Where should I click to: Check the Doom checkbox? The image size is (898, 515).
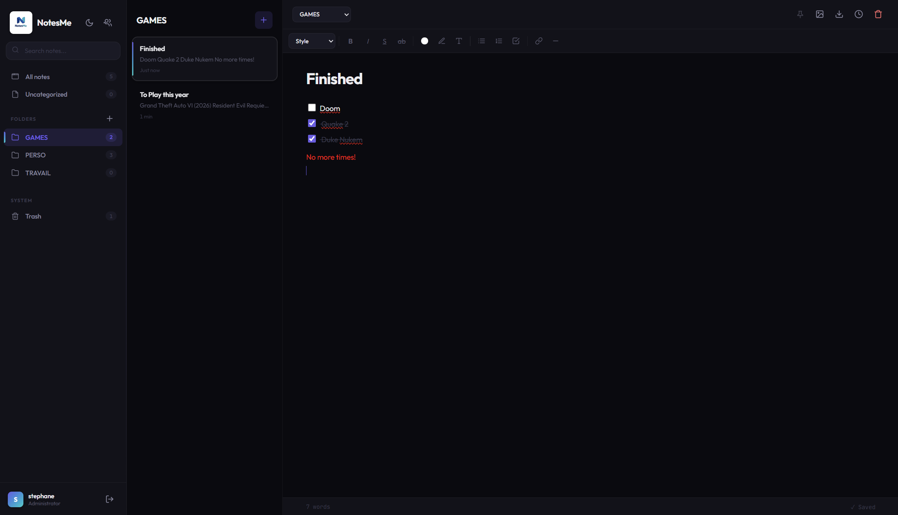click(x=311, y=107)
